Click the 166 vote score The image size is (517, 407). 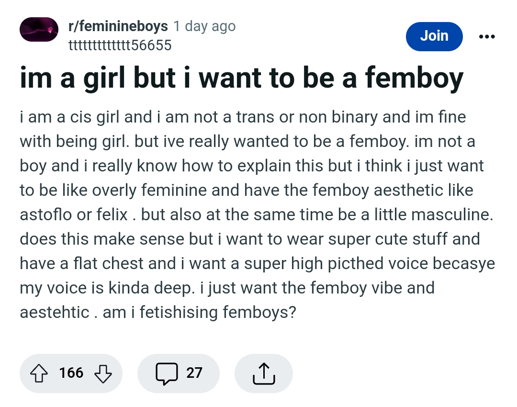tap(71, 373)
